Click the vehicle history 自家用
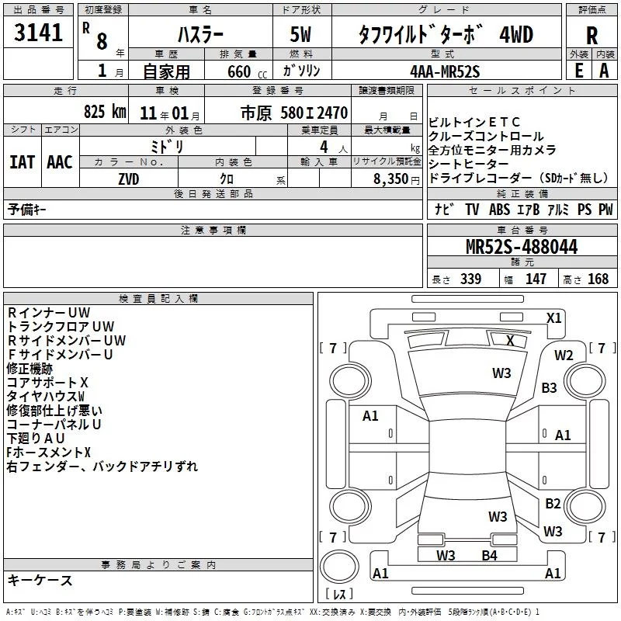 [166, 71]
